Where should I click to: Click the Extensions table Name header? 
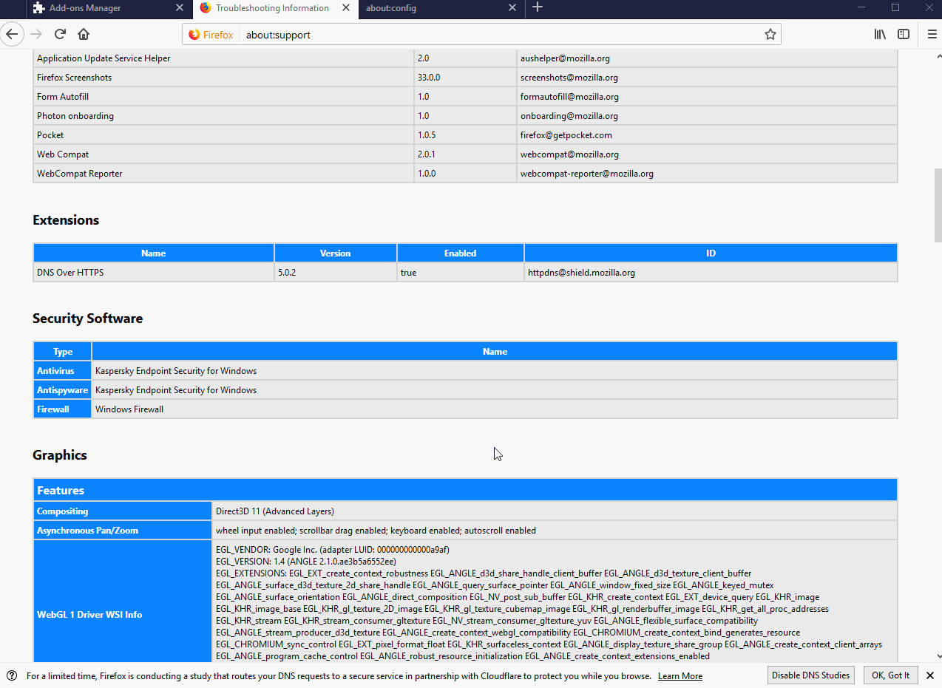click(154, 253)
